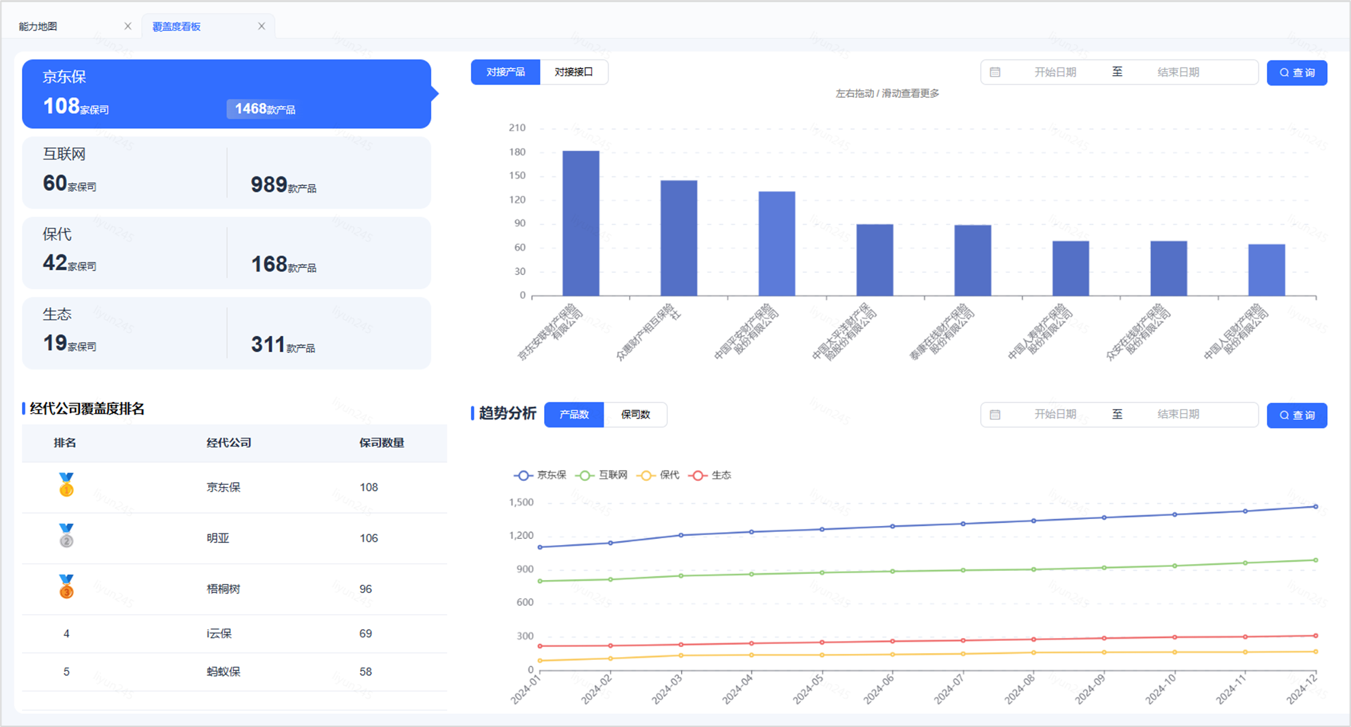The image size is (1351, 727).
Task: Click 明亚 in ranking table
Action: pyautogui.click(x=218, y=538)
